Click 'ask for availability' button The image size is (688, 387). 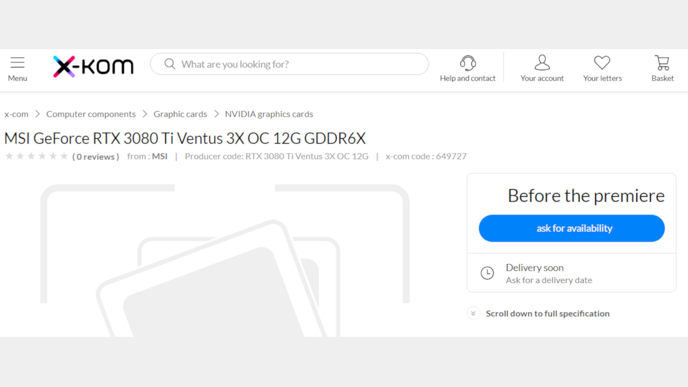572,228
